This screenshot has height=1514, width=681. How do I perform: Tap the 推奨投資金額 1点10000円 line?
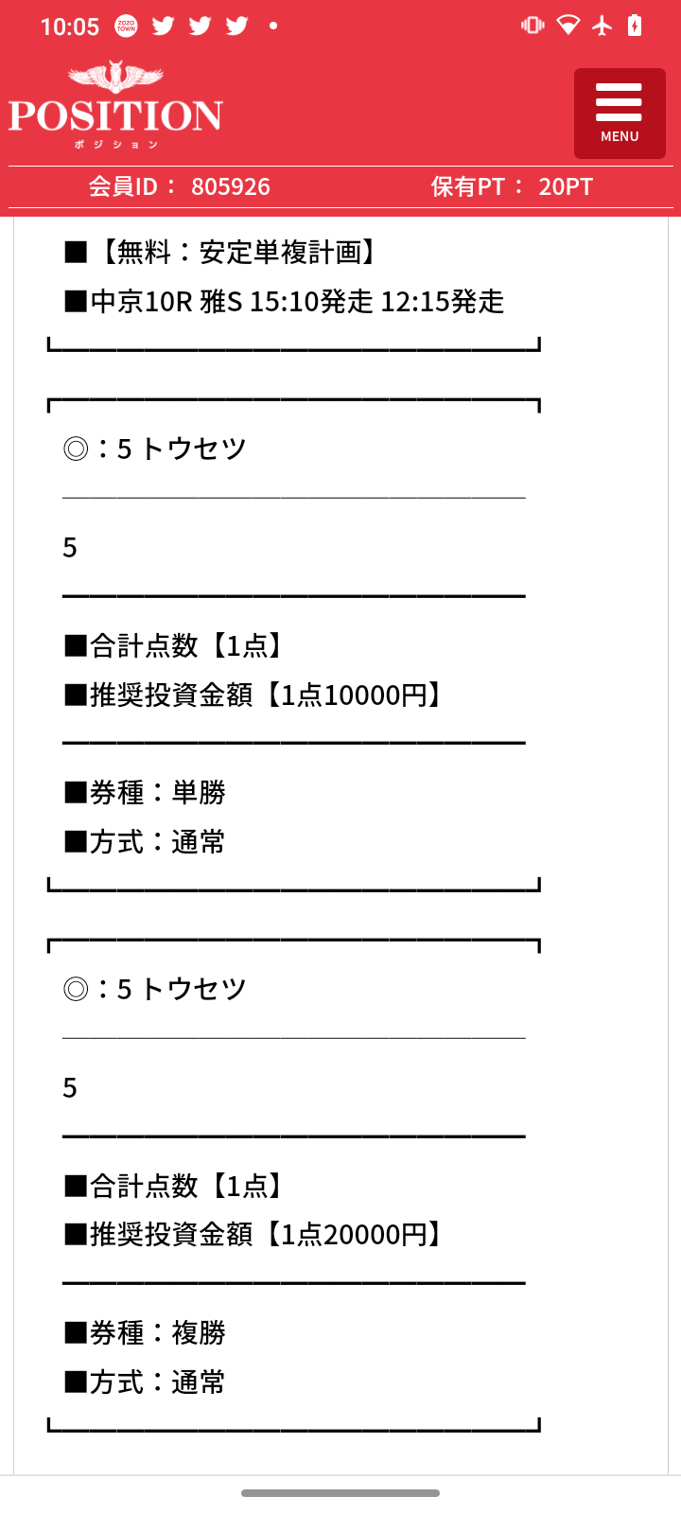pyautogui.click(x=255, y=695)
